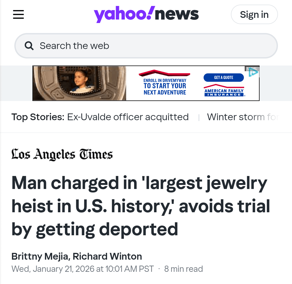Click the Yahoo News logo

(x=146, y=14)
